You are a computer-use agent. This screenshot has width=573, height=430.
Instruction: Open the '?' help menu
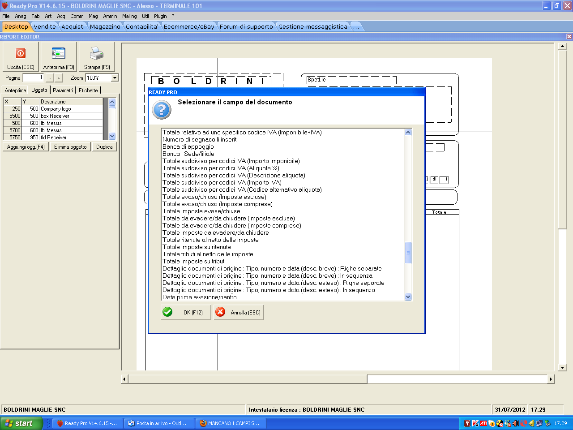173,16
